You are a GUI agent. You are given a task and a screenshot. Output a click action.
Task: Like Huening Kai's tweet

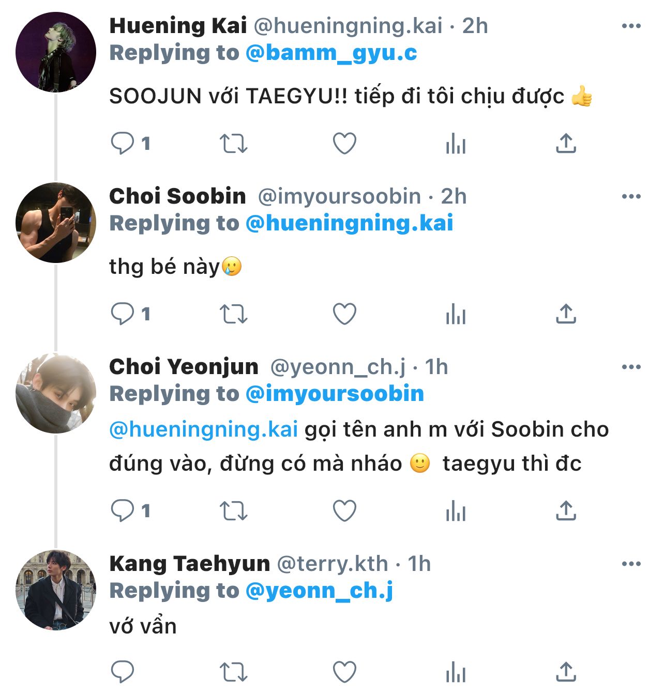click(344, 144)
